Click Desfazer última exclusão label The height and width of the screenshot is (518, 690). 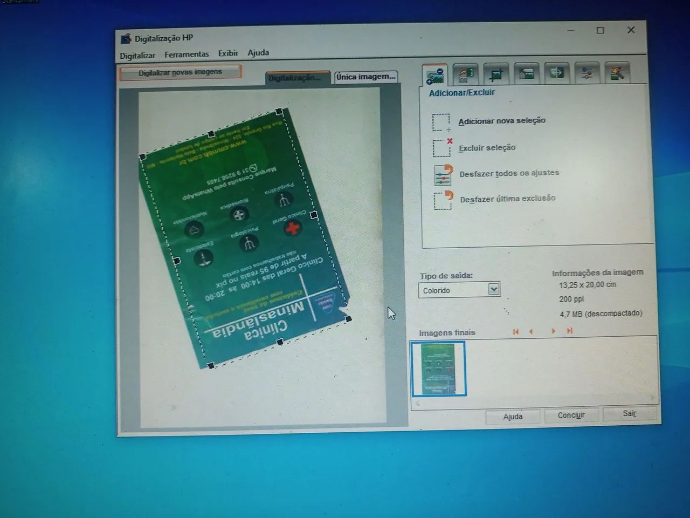click(x=507, y=199)
